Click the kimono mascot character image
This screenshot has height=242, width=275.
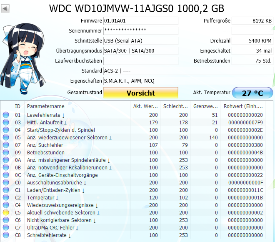(x=23, y=59)
